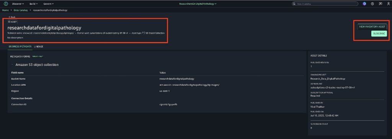
Task: Select the Location ARN value
Action: [x=189, y=85]
